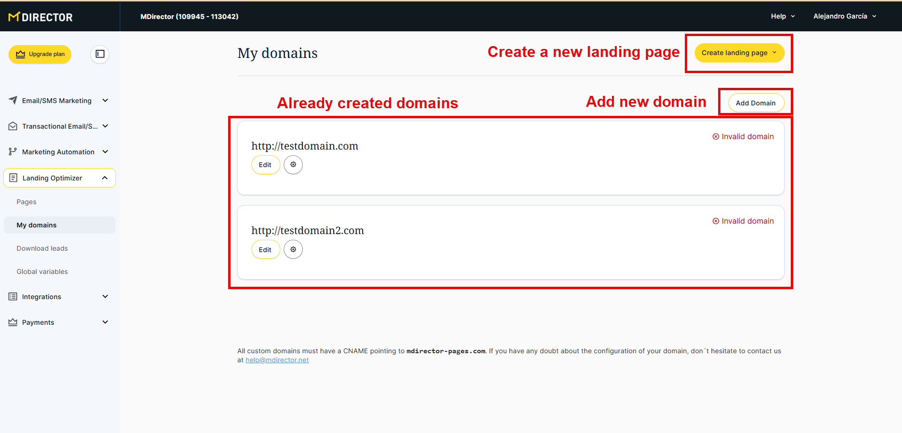Edit the testdomain.com domain

[x=265, y=165]
